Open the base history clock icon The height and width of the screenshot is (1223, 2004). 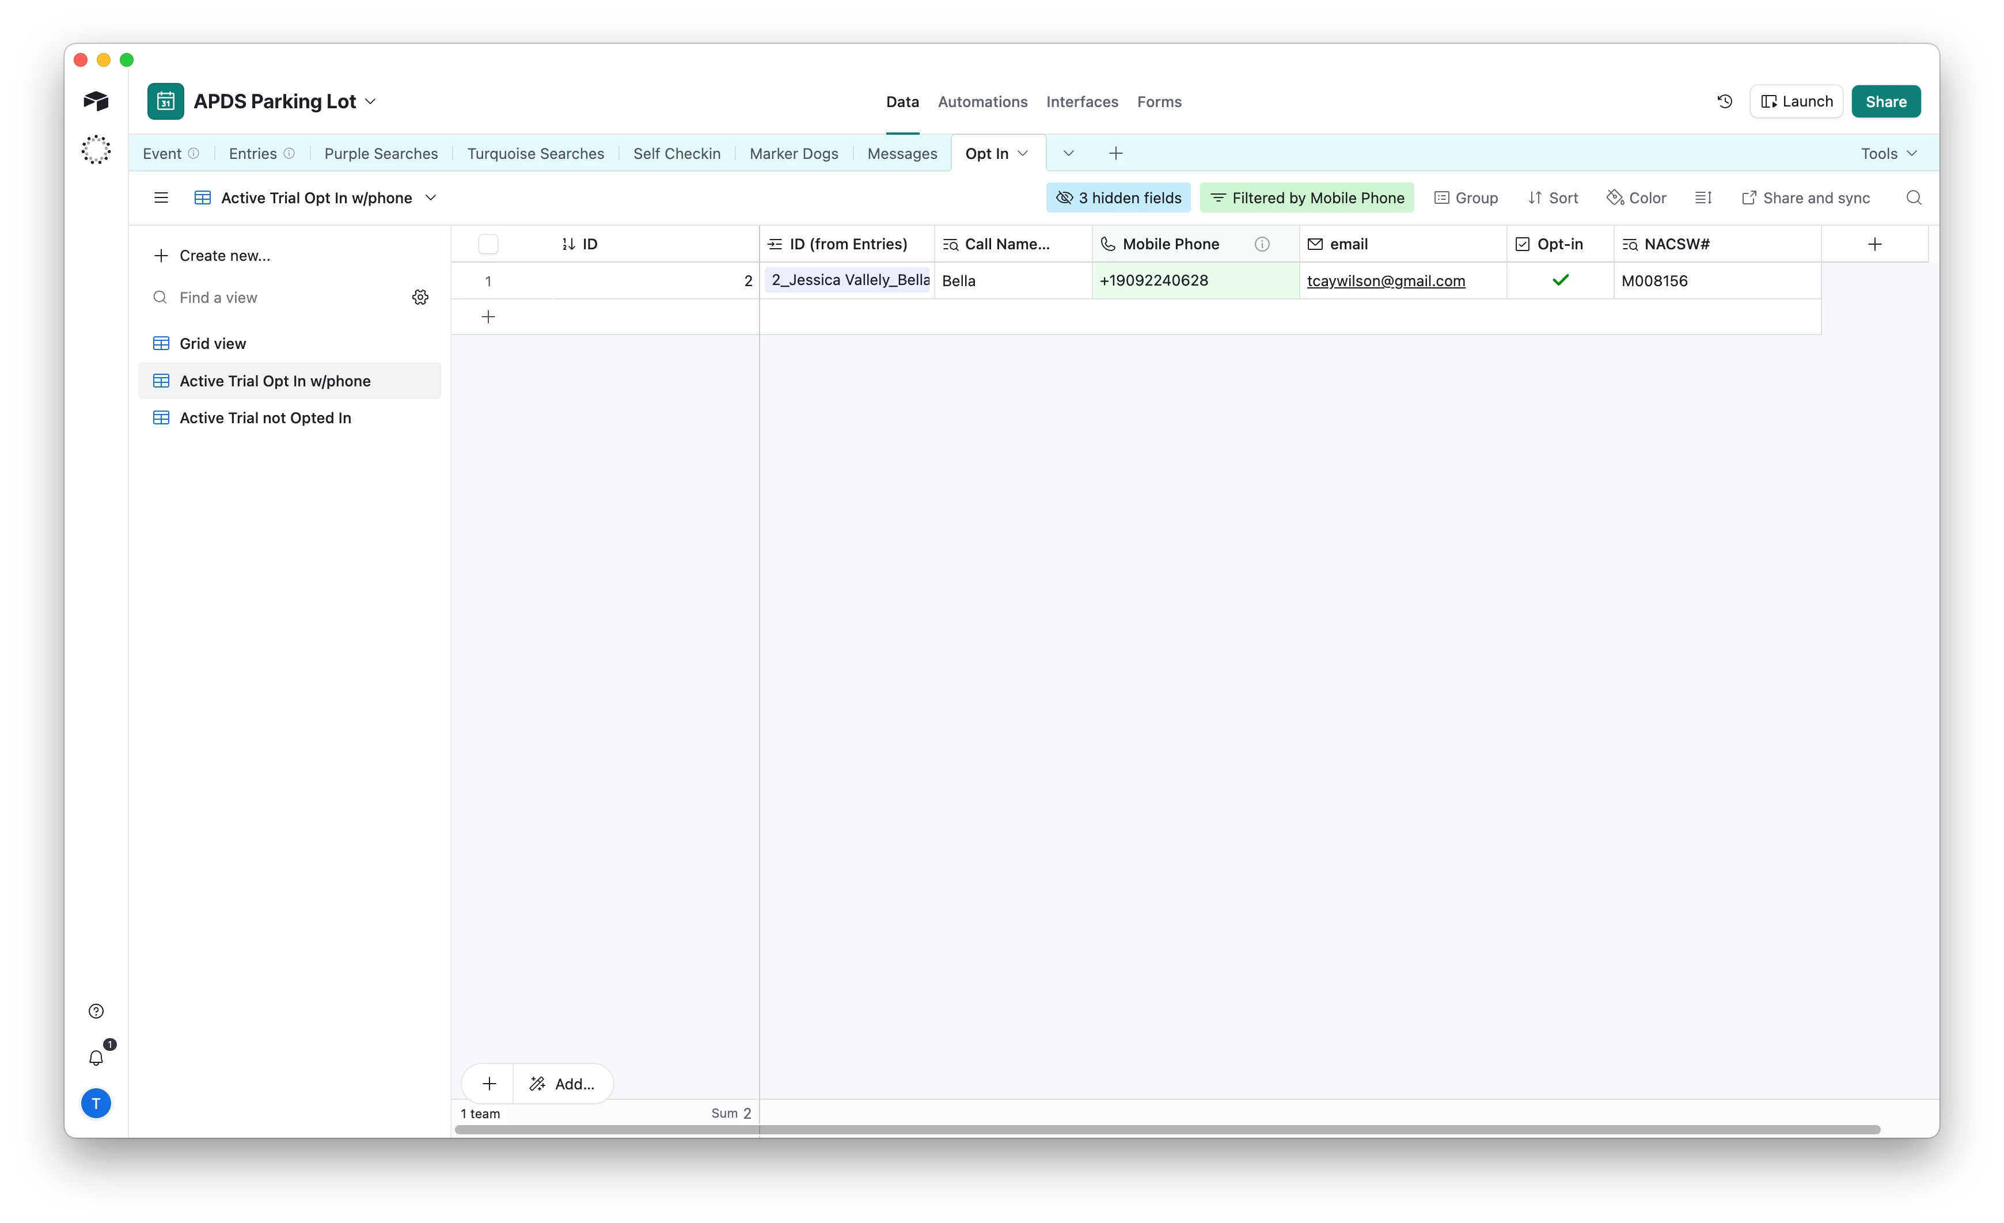(x=1724, y=102)
